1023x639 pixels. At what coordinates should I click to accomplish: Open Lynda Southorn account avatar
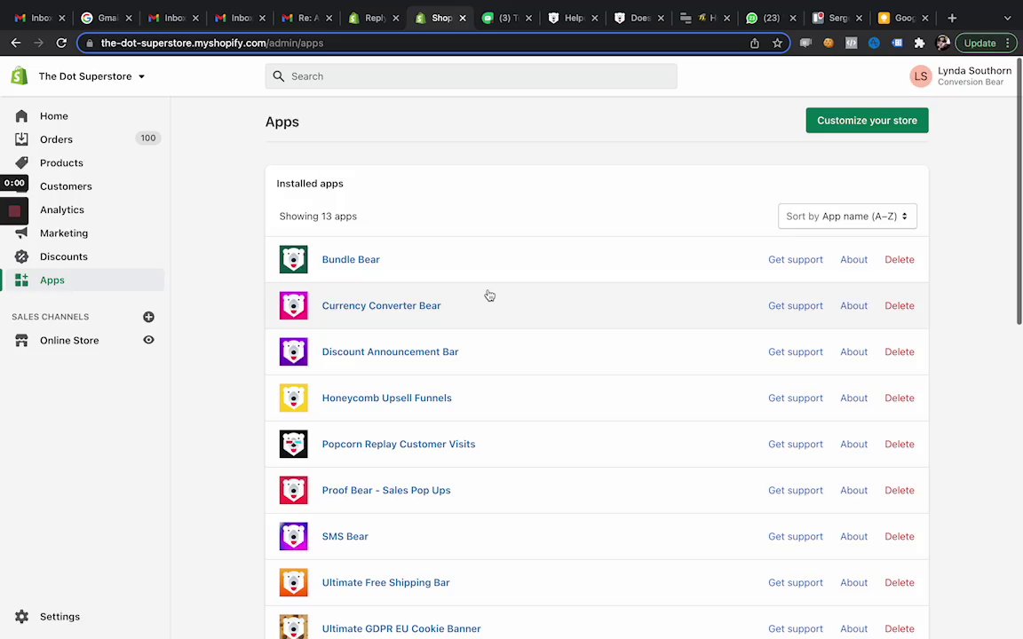pyautogui.click(x=921, y=76)
